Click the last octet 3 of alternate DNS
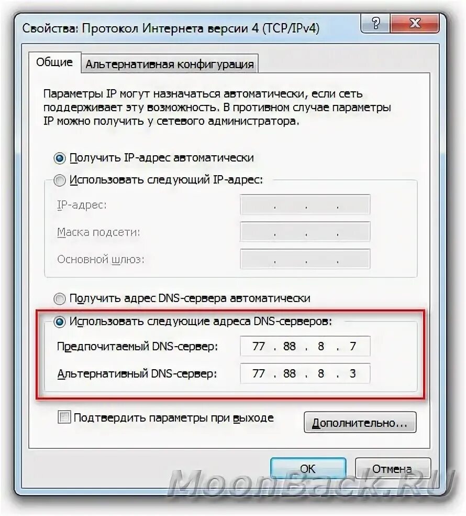Screen dimensions: 466x516 click(352, 373)
